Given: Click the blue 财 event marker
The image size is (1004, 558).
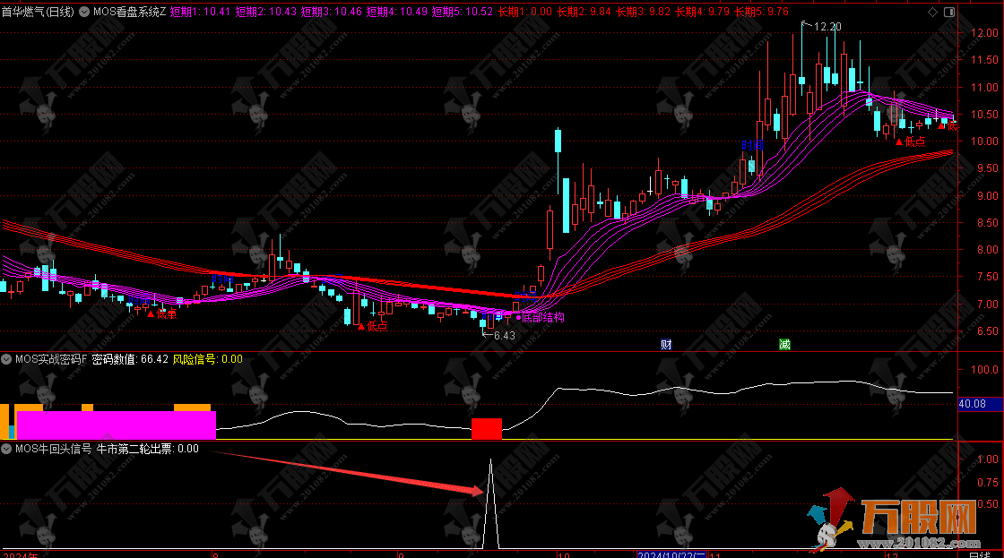Looking at the screenshot, I should pyautogui.click(x=666, y=344).
